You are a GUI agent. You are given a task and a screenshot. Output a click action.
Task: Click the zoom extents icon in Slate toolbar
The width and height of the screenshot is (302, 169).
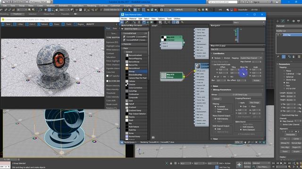(160, 23)
